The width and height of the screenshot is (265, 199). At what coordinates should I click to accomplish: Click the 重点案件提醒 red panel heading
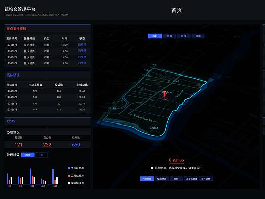point(16,29)
